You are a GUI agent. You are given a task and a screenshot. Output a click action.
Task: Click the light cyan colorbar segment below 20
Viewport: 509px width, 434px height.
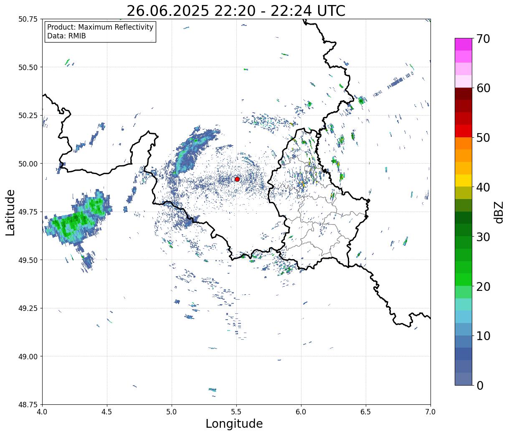click(463, 305)
